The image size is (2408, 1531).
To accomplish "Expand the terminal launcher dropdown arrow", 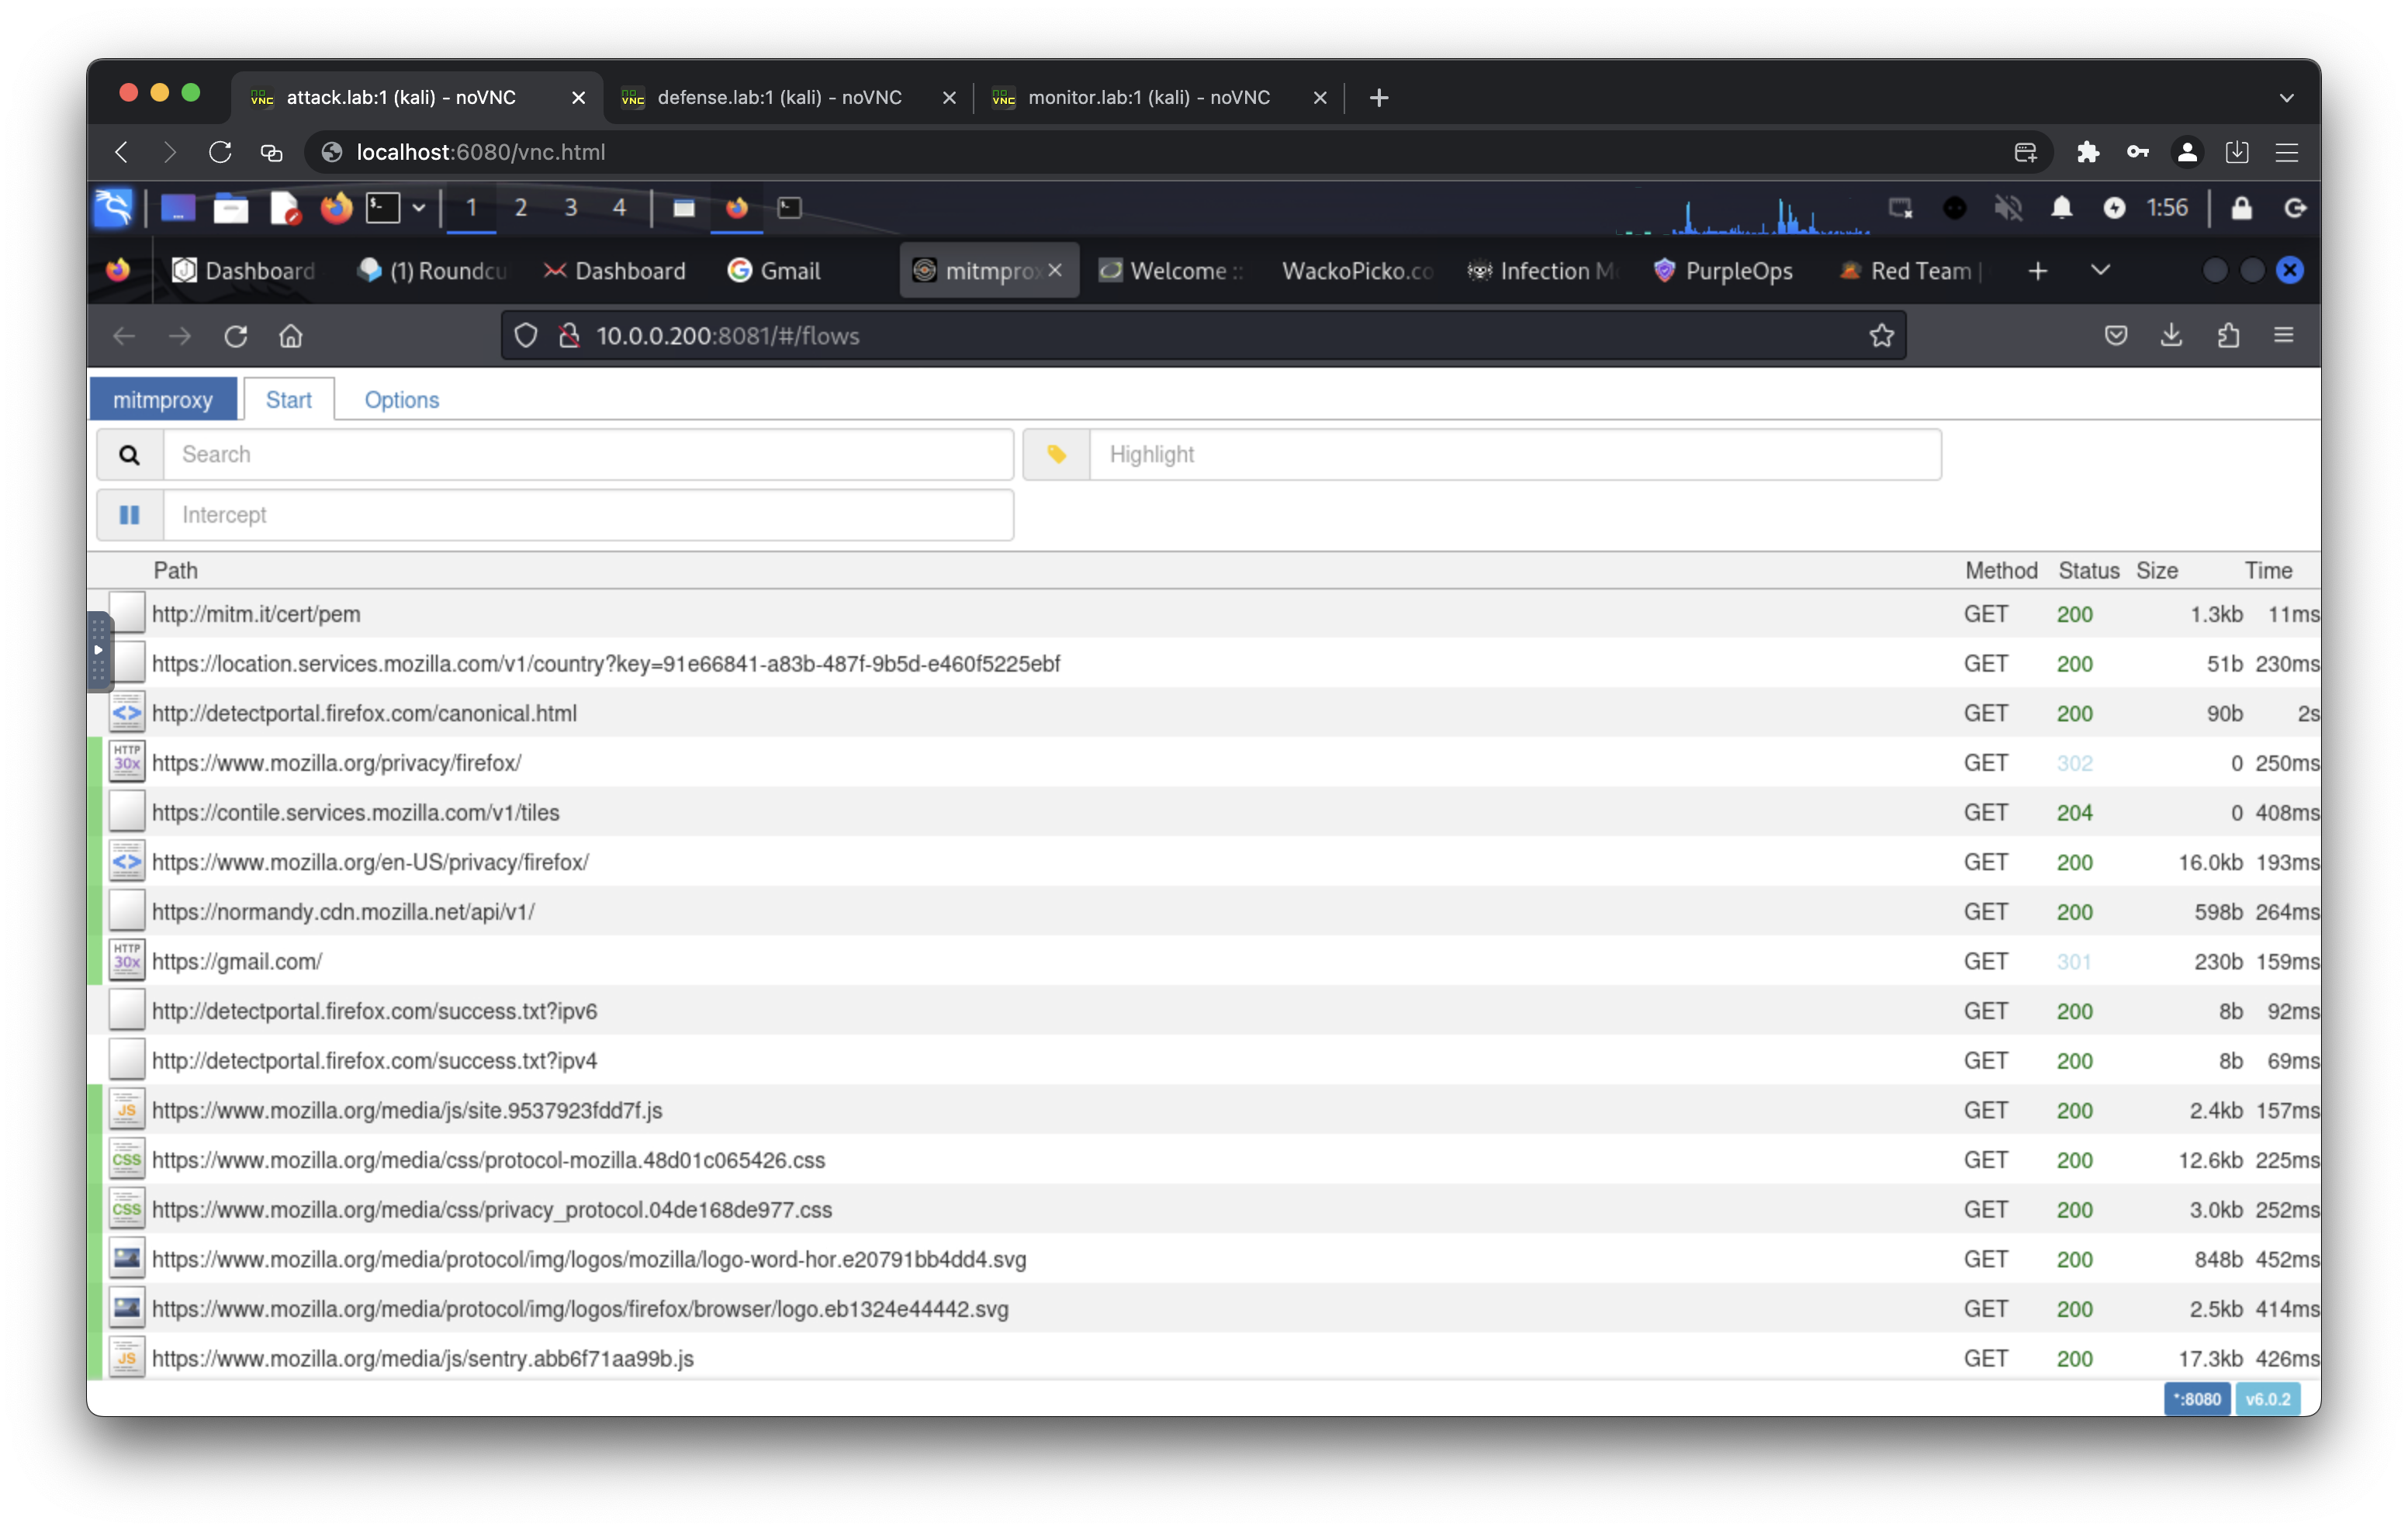I will [419, 208].
